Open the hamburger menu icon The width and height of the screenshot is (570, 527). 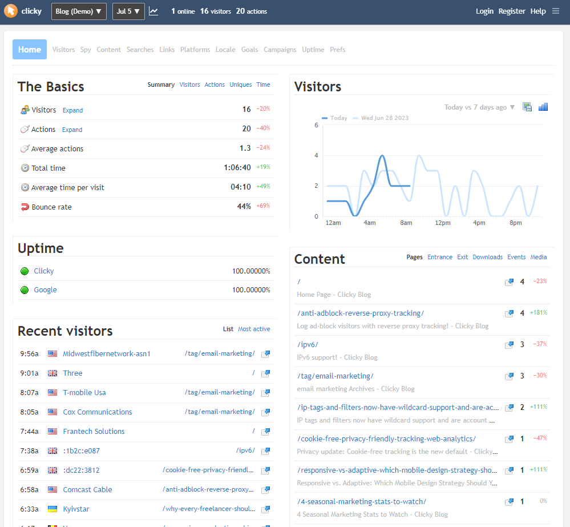[x=556, y=11]
